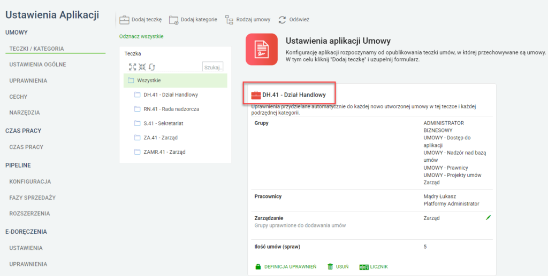
Task: Open USTAWIENIA OGÓLNE under Umowy
Action: (38, 65)
